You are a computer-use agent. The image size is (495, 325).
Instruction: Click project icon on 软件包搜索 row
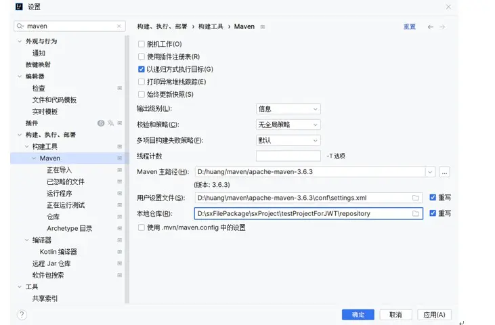pyautogui.click(x=120, y=275)
